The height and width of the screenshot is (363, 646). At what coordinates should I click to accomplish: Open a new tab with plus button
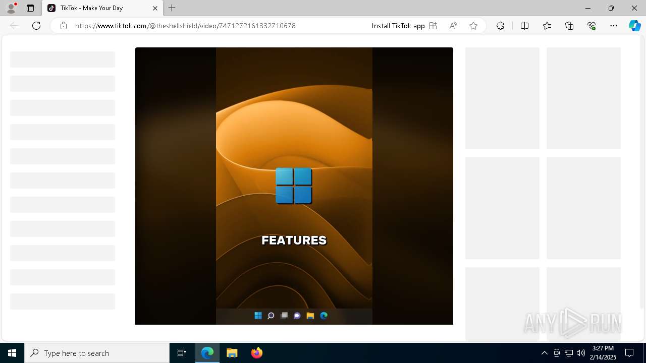click(172, 8)
